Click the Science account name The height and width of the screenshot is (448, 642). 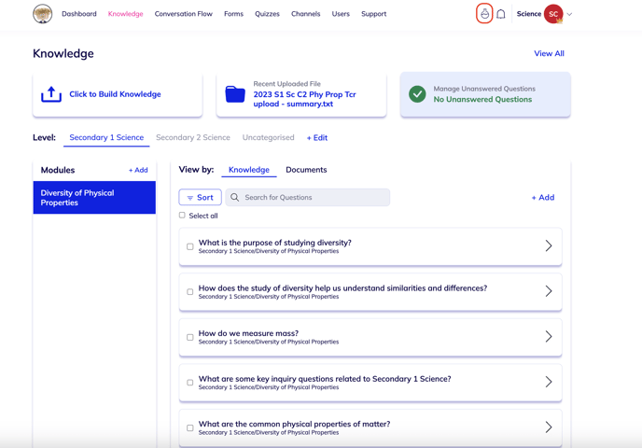click(528, 14)
